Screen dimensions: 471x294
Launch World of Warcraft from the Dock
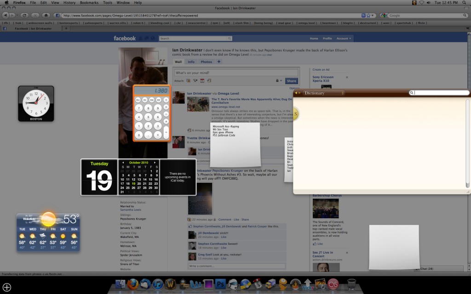click(170, 284)
